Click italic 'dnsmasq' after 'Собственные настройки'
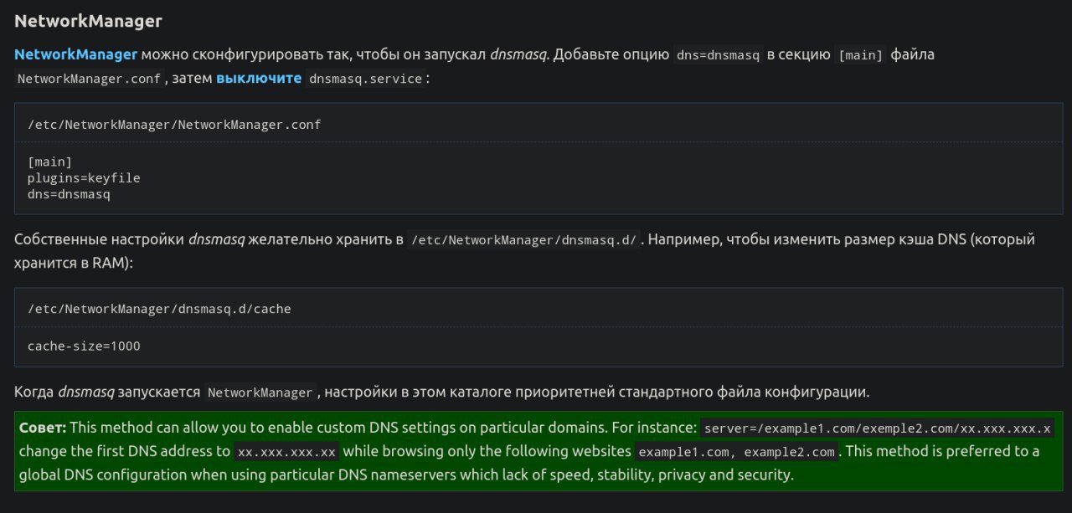 (216, 239)
